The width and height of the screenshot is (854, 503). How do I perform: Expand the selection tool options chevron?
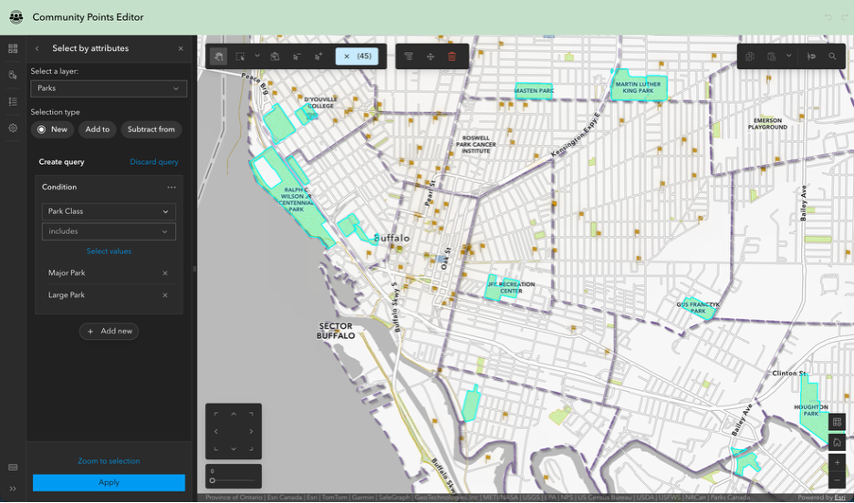tap(257, 56)
